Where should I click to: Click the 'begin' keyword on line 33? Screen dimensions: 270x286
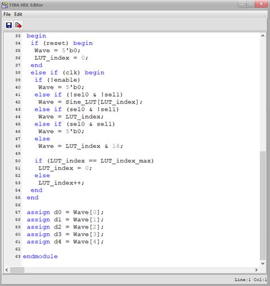tap(36, 36)
